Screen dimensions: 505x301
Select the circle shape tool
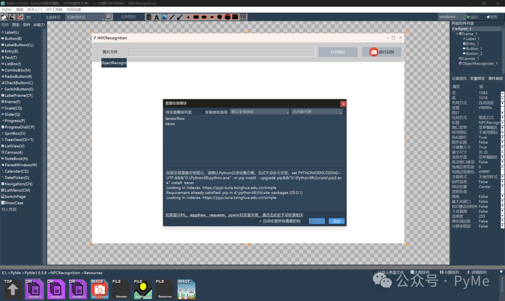(x=220, y=17)
